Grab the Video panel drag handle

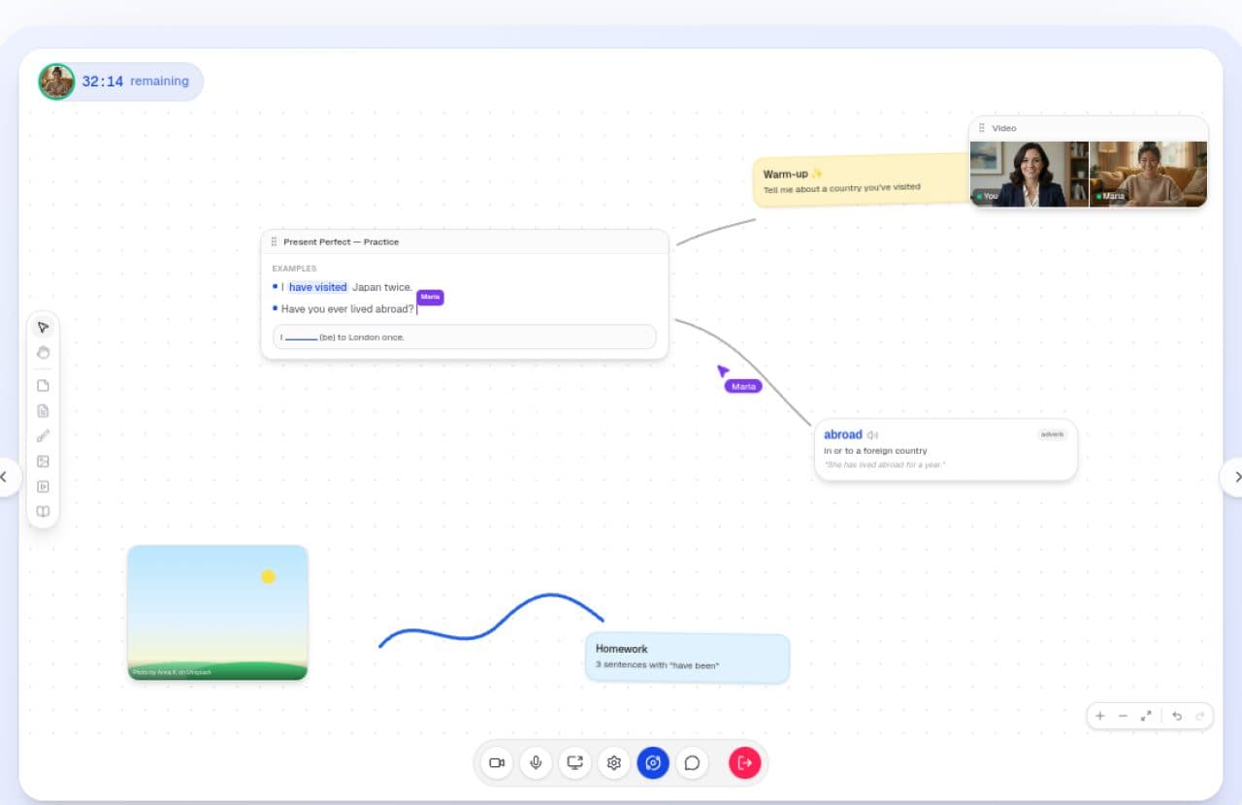pyautogui.click(x=981, y=128)
